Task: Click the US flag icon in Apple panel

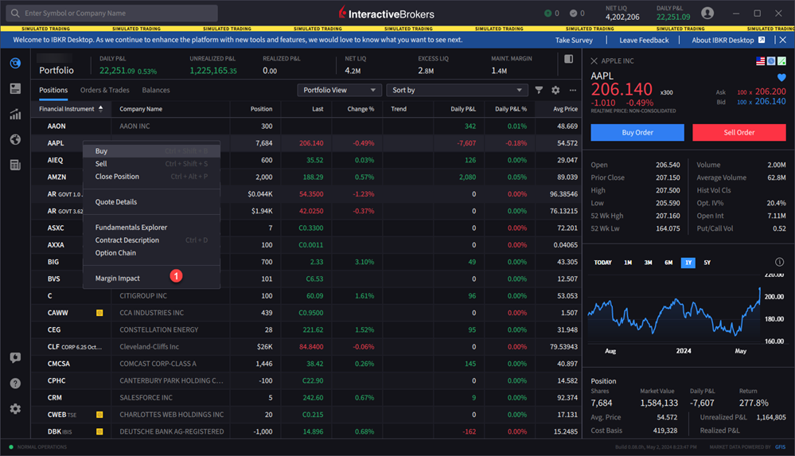Action: [760, 60]
